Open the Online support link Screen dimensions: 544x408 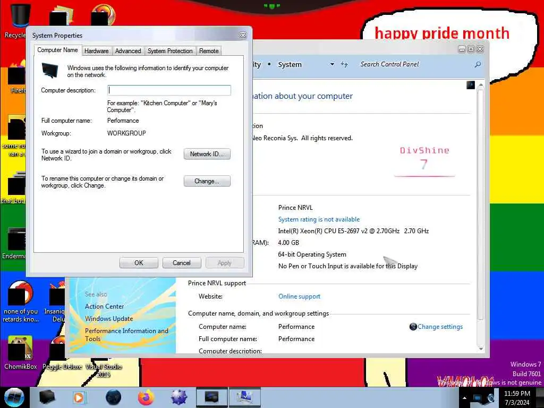click(x=299, y=296)
